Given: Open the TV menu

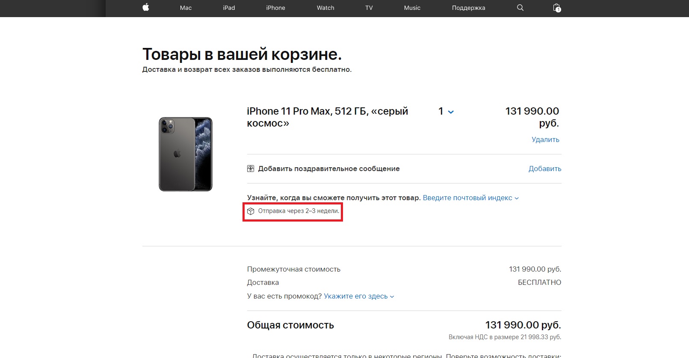Looking at the screenshot, I should pyautogui.click(x=369, y=8).
